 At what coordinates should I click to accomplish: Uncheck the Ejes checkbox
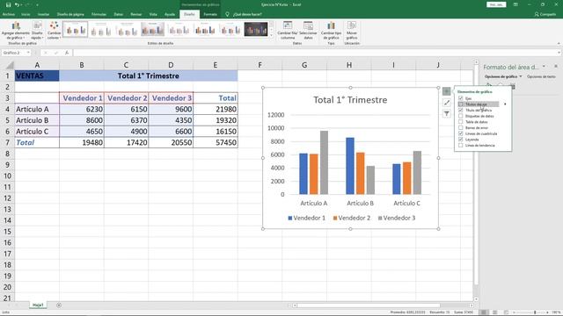461,98
